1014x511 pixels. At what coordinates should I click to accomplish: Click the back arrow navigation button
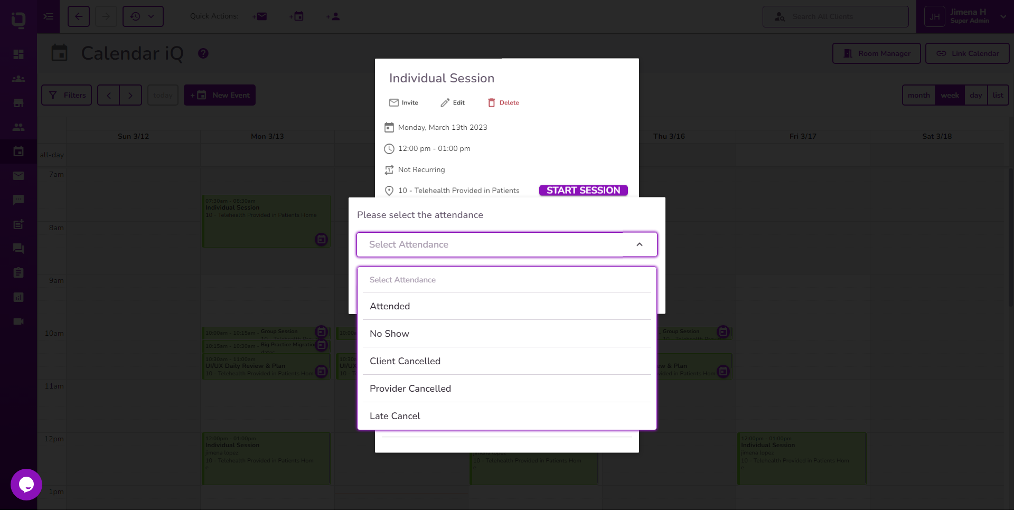79,16
